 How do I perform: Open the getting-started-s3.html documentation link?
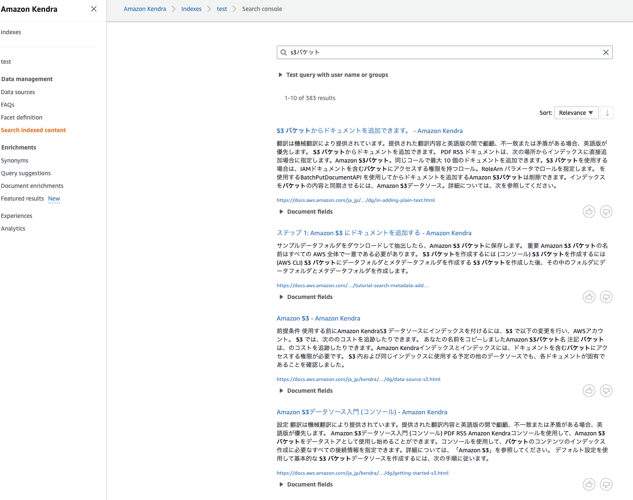[362, 473]
